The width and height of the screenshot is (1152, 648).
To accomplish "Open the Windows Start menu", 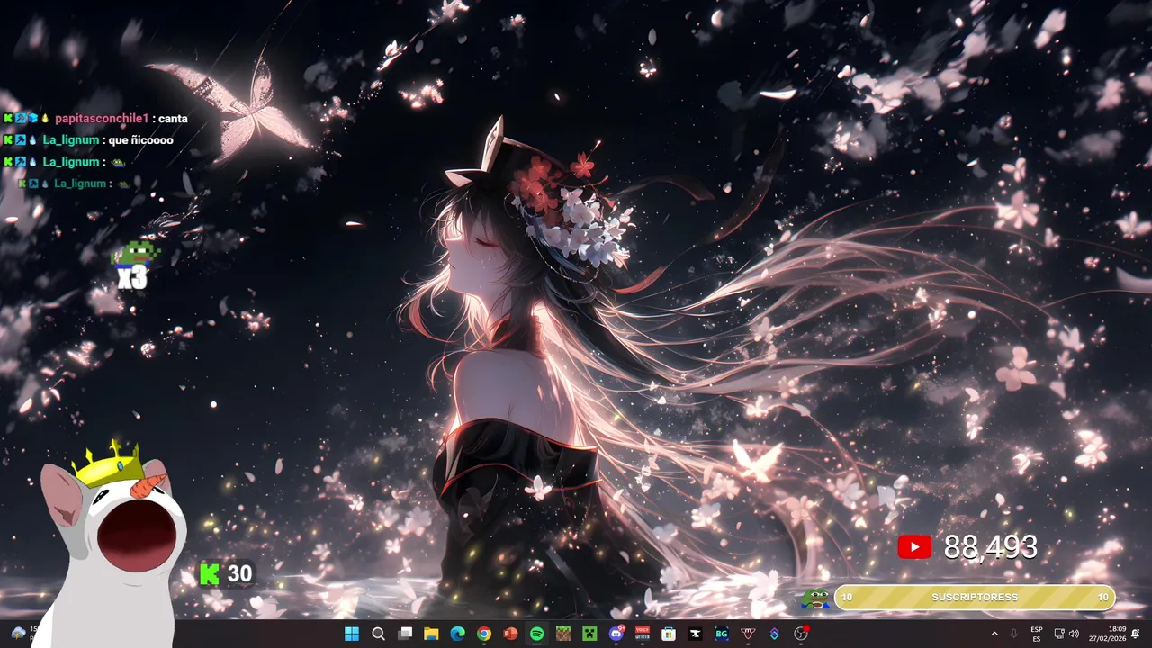I will [x=352, y=634].
